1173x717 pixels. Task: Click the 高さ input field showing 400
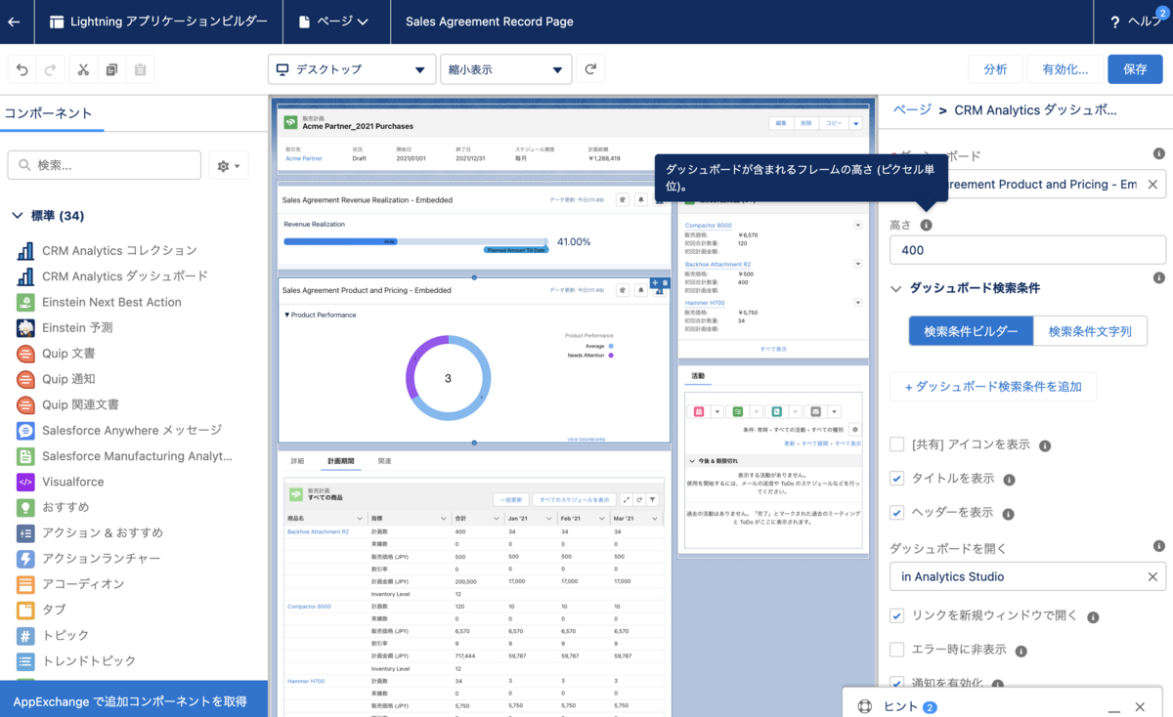(1026, 250)
